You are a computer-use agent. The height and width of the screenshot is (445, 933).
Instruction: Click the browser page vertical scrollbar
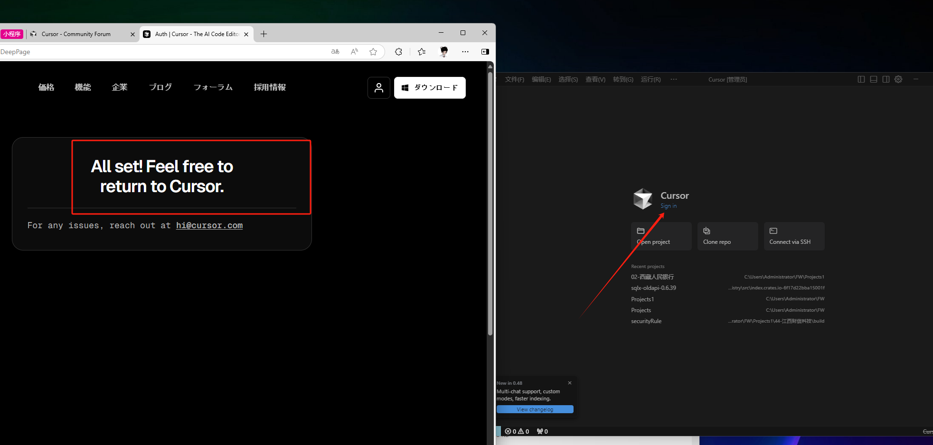(490, 204)
